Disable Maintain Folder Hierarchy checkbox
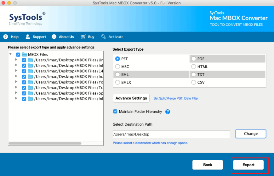 pos(115,112)
